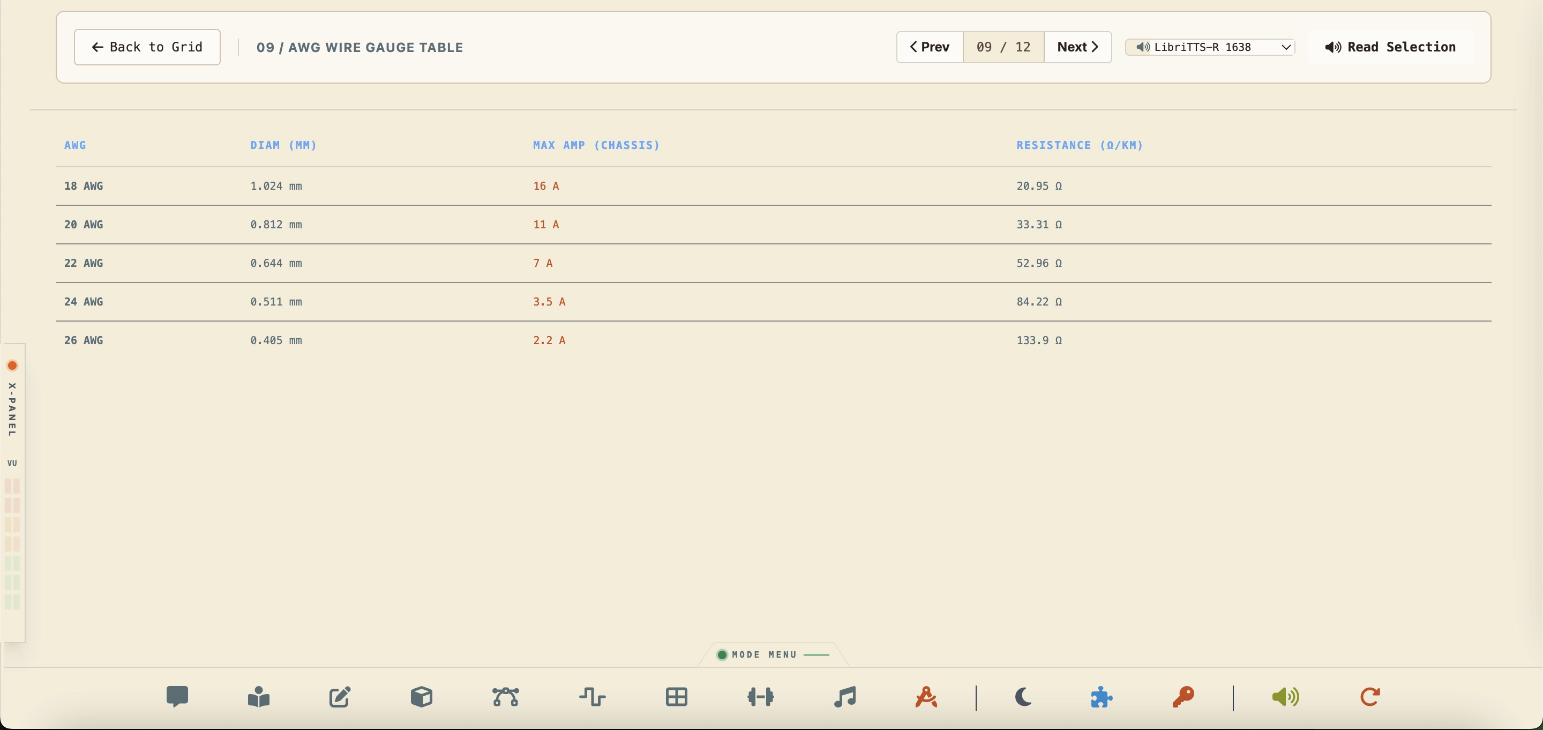The width and height of the screenshot is (1543, 730).
Task: Click the 09 / 12 page indicator
Action: [x=1003, y=47]
